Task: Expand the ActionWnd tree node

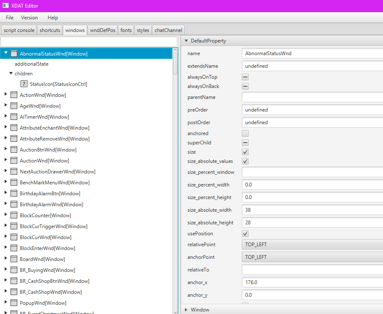Action: coord(6,94)
